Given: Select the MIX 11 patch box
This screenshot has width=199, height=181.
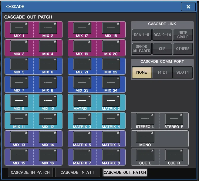Looking at the screenshot, I should click(19, 119).
